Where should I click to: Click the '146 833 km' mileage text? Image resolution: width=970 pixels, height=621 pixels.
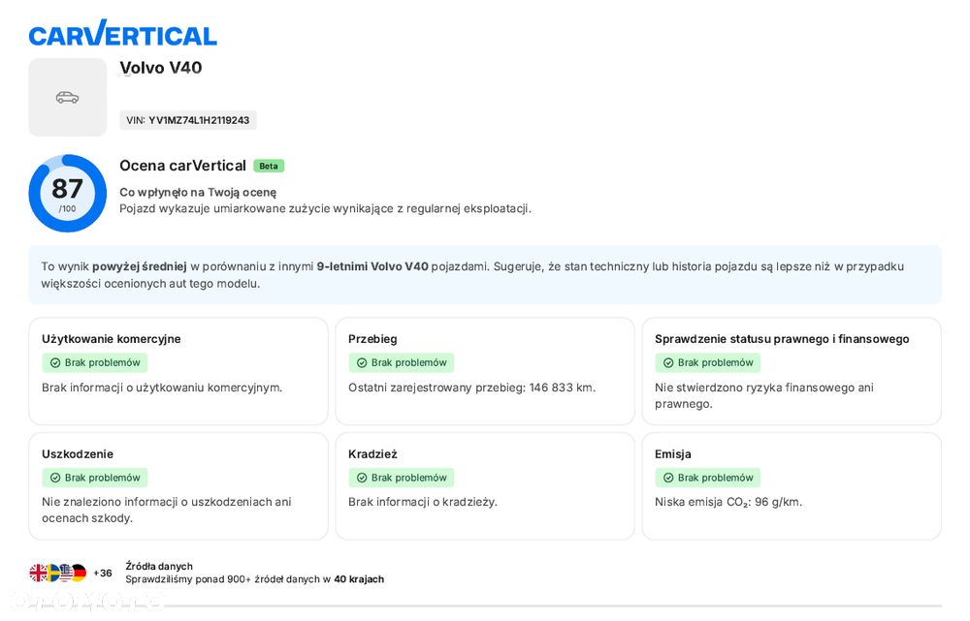[x=561, y=388]
